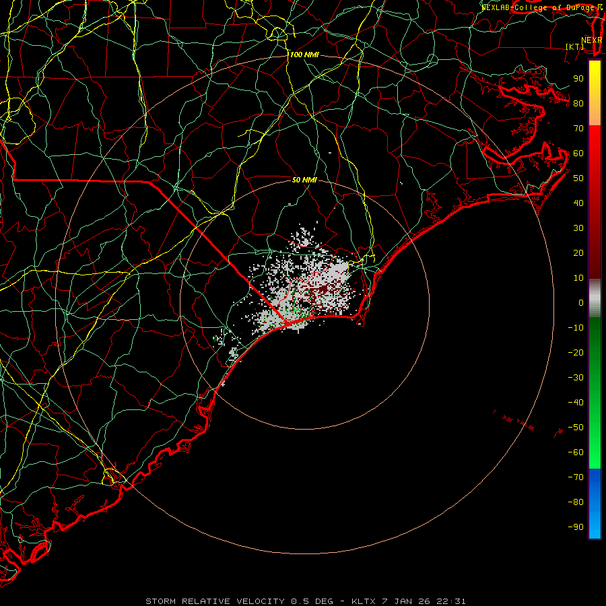
Task: Click the -10 knot scale label
Action: click(576, 328)
